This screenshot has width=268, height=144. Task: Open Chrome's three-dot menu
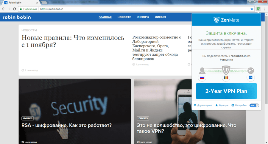[264, 9]
